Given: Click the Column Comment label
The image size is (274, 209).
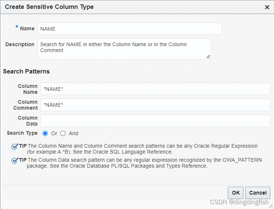Looking at the screenshot, I should (25, 105).
